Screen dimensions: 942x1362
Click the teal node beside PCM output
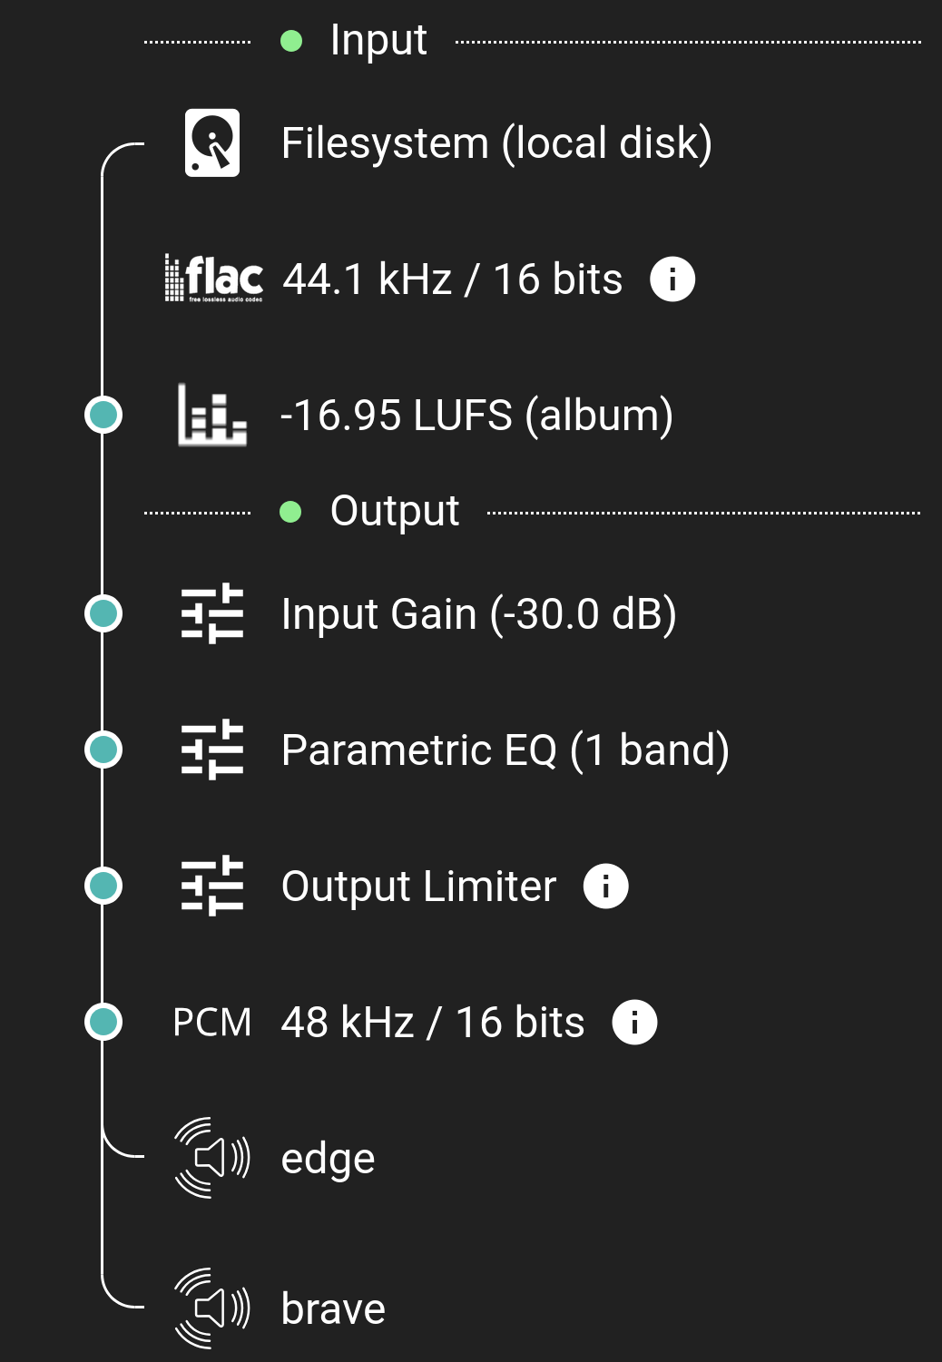click(103, 1022)
